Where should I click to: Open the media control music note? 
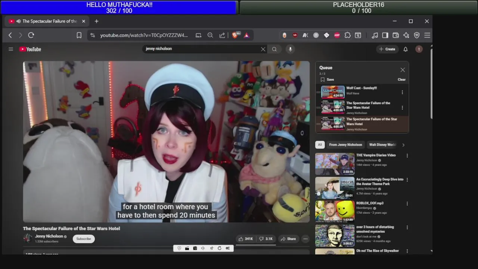coord(375,35)
